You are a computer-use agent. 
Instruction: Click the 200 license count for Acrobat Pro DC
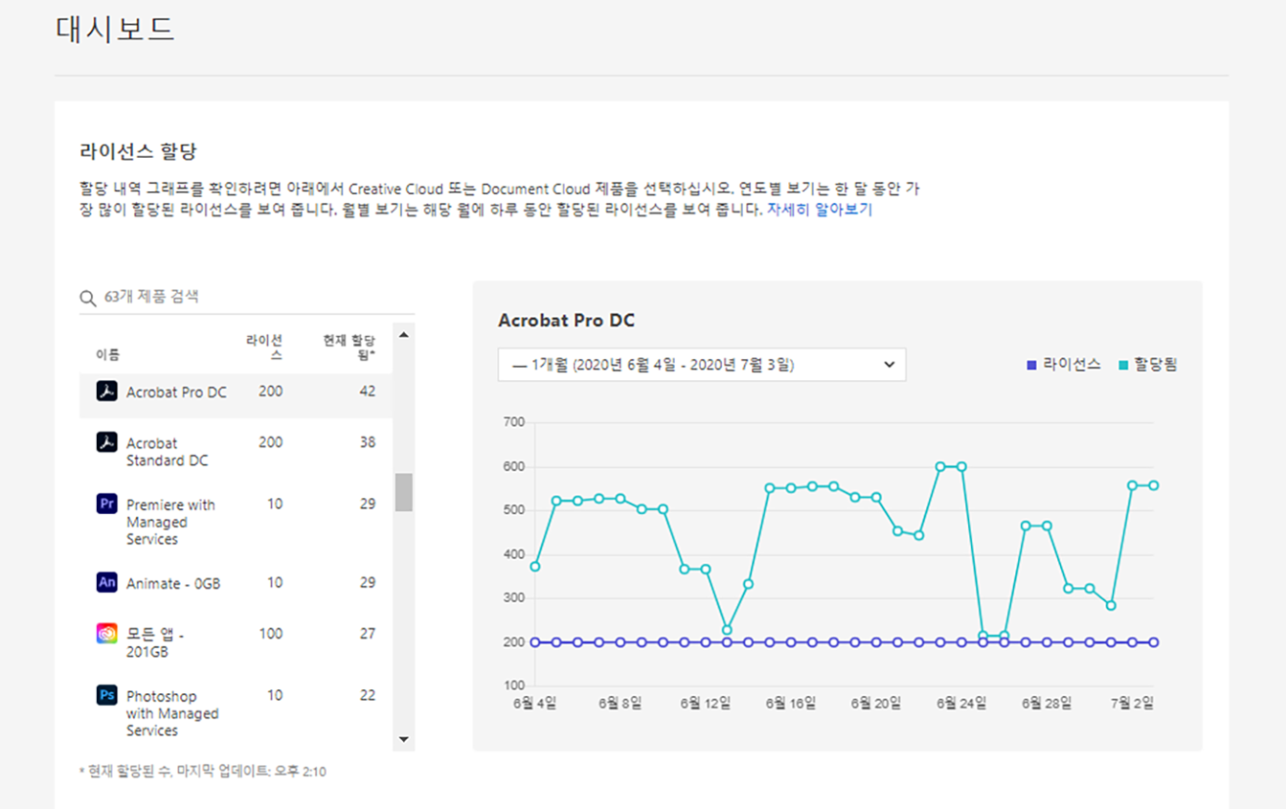tap(271, 392)
